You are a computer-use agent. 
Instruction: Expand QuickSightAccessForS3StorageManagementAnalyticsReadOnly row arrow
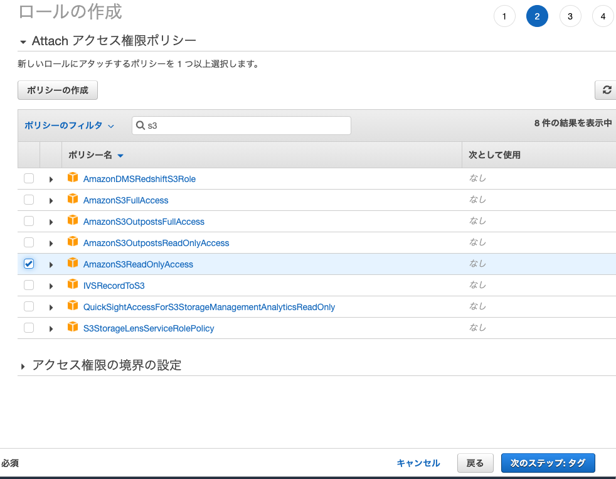click(x=51, y=307)
